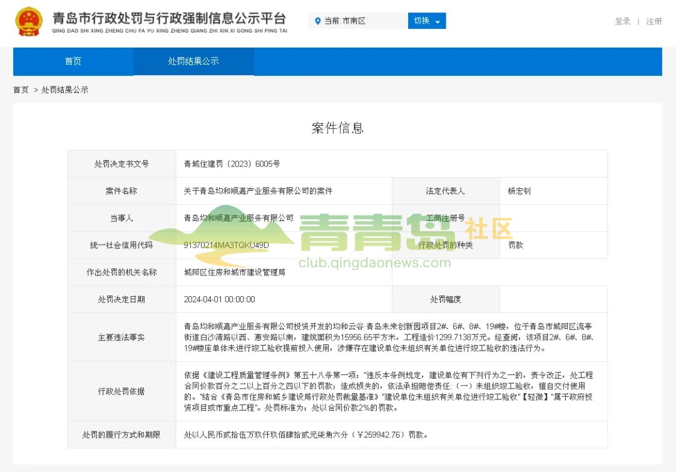Go to 首页 via the breadcrumb
Viewport: 676px width, 472px height.
[x=21, y=90]
